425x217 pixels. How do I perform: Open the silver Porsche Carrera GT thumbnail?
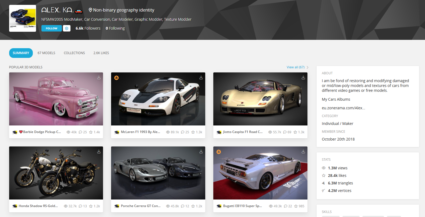click(x=158, y=173)
